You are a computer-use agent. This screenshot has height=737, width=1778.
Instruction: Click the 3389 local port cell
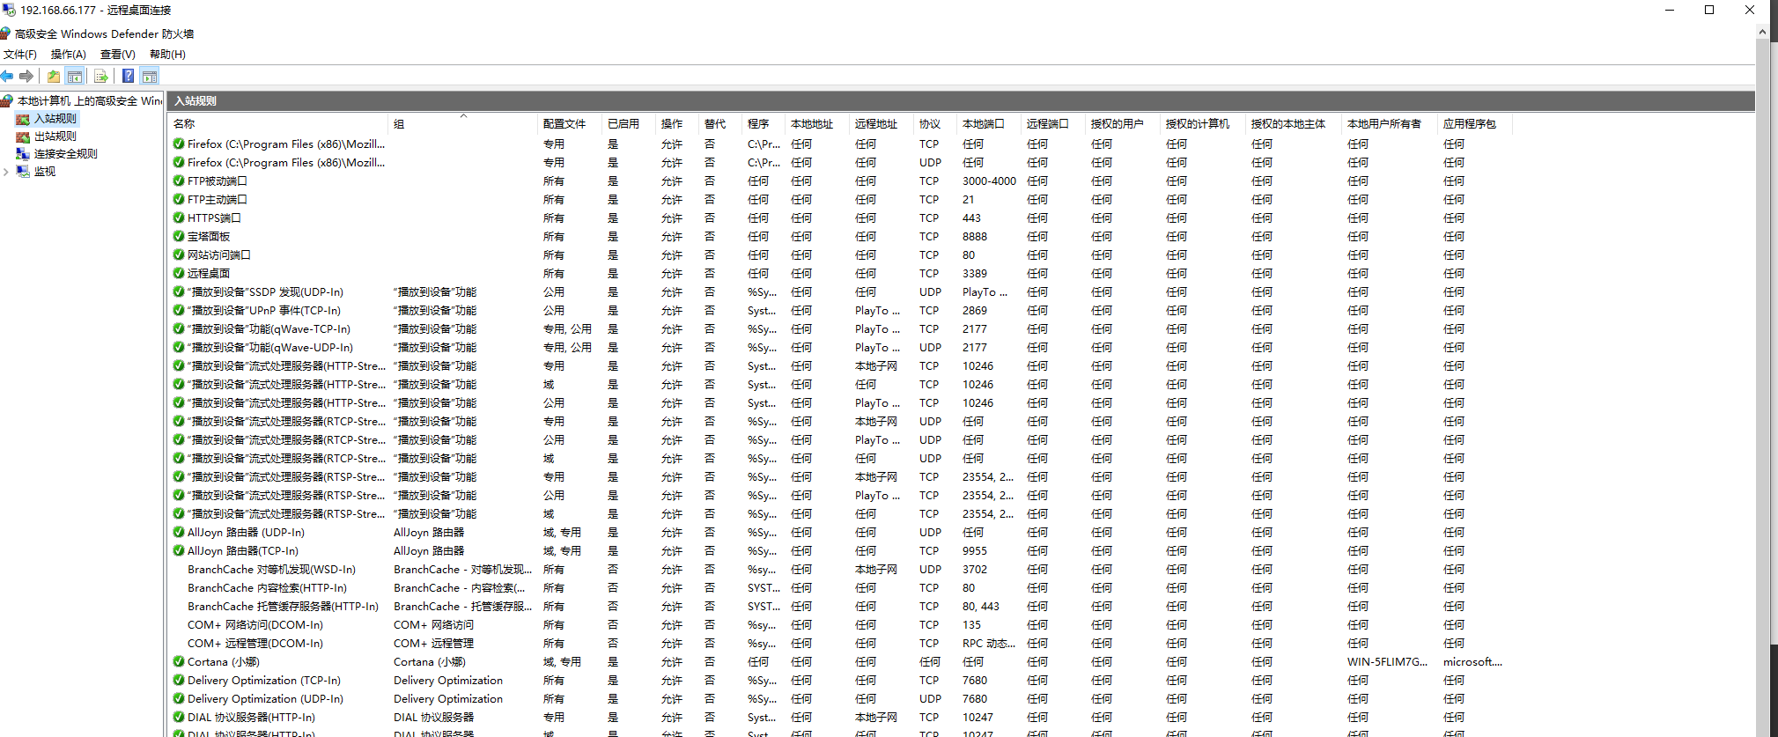point(975,274)
